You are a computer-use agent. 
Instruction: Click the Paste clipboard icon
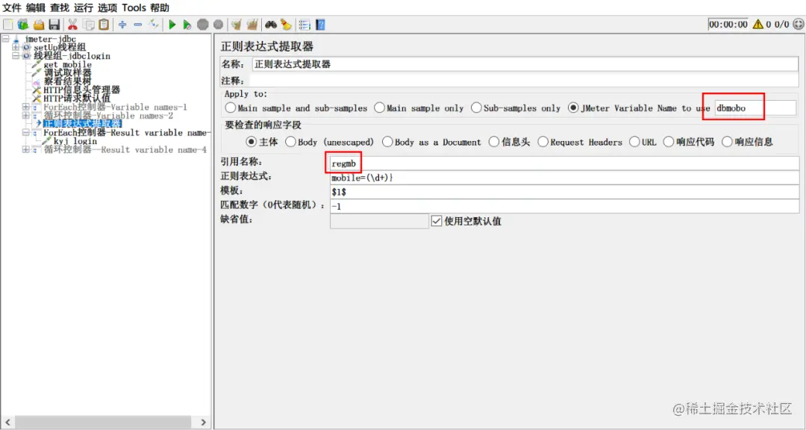(104, 24)
